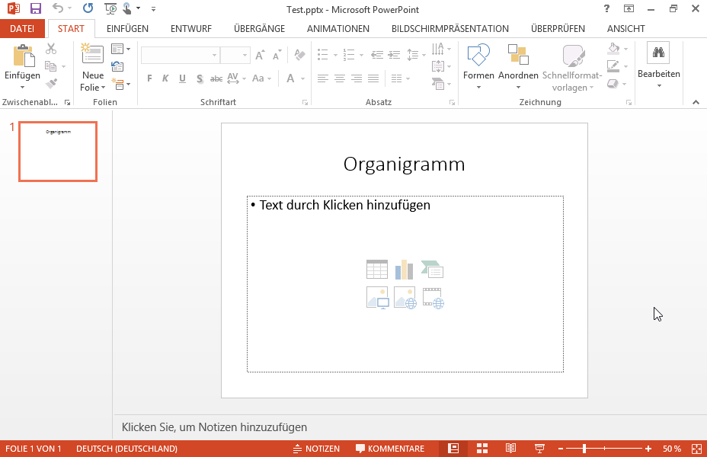Screen dimensions: 707x457
Task: Toggle touch/mouse mode icon
Action: [x=127, y=8]
